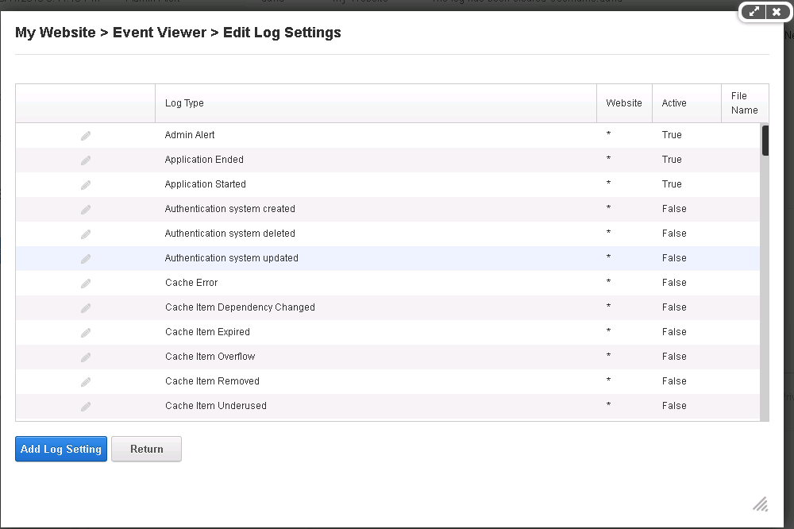Viewport: 794px width, 529px height.
Task: Click Active value False for Cache Item Underused
Action: (674, 406)
